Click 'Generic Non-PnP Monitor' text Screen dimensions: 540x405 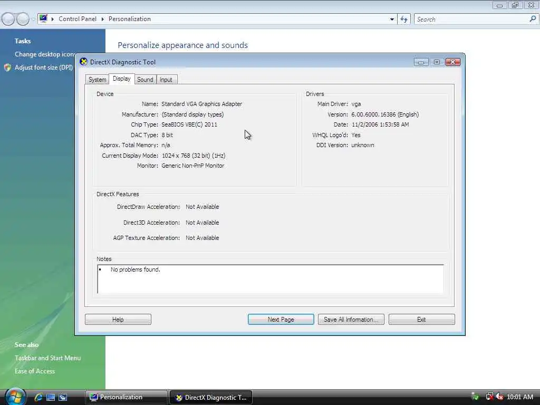click(x=193, y=166)
